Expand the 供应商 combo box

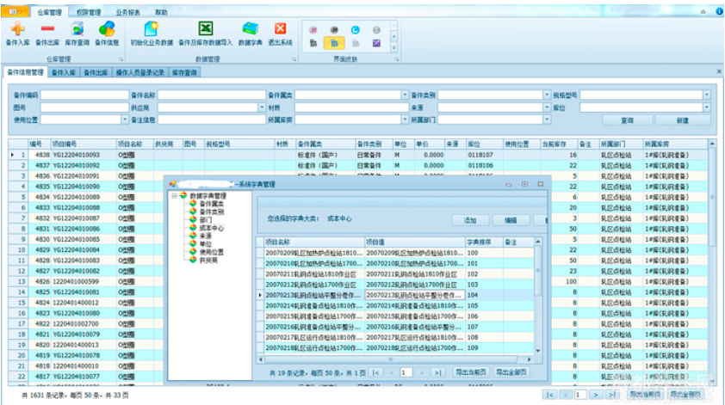click(x=260, y=107)
